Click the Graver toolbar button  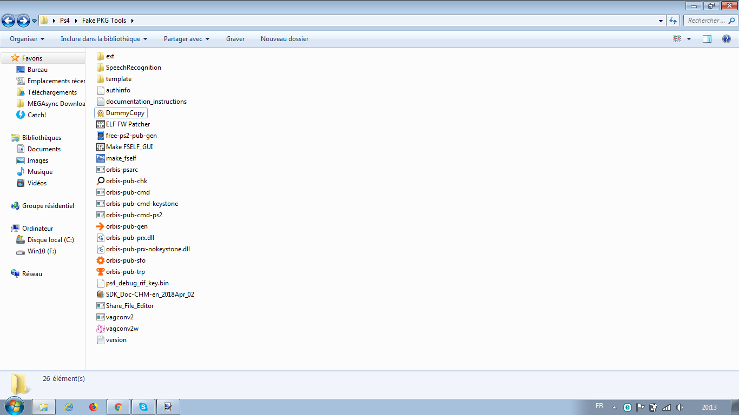(x=235, y=39)
